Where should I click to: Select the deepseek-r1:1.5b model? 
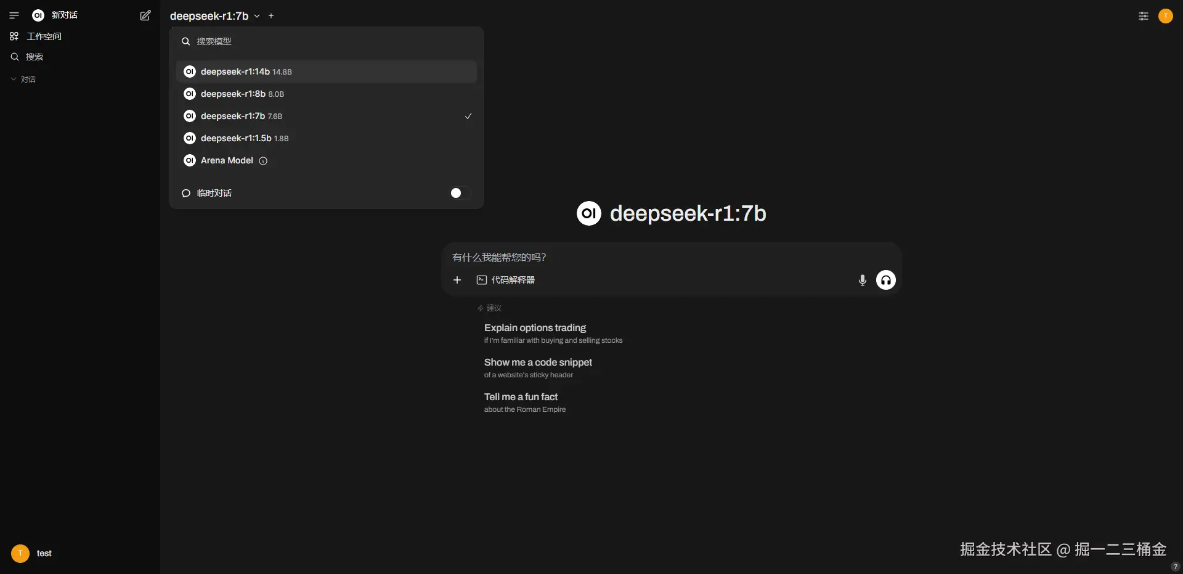click(x=327, y=138)
